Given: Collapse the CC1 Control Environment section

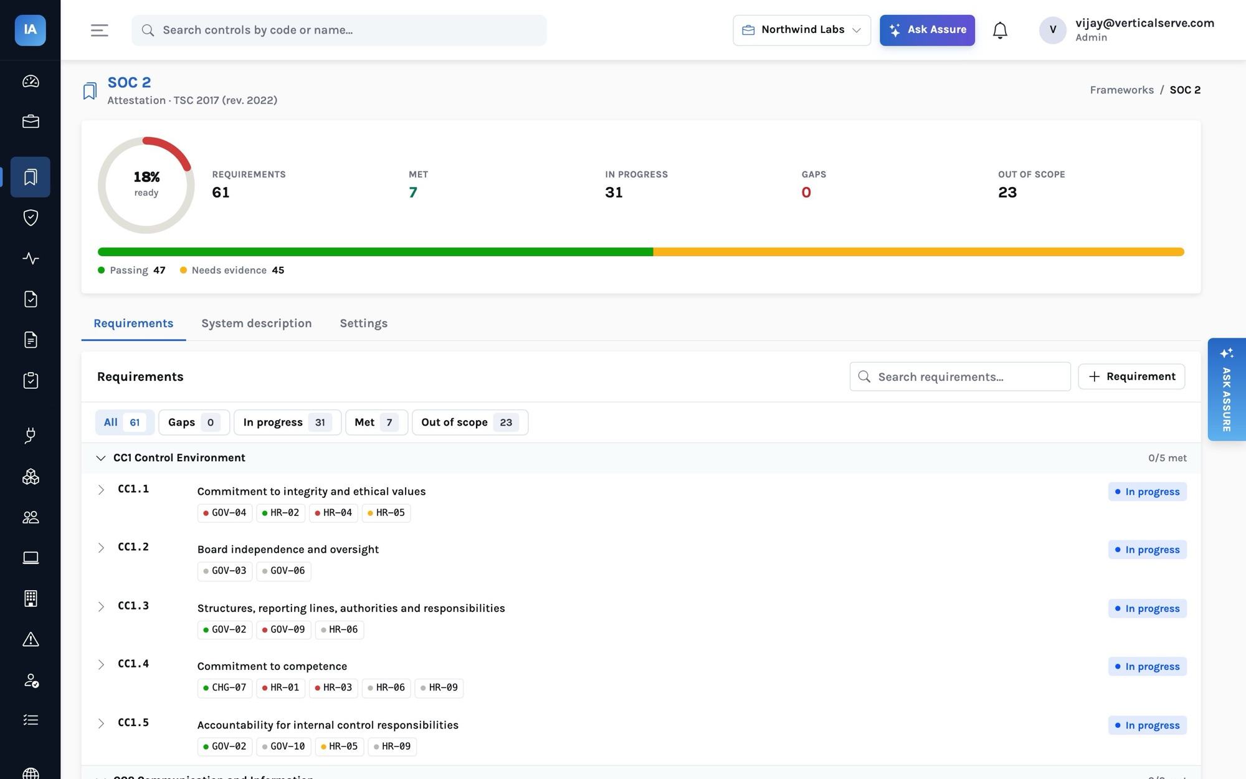Looking at the screenshot, I should point(100,458).
